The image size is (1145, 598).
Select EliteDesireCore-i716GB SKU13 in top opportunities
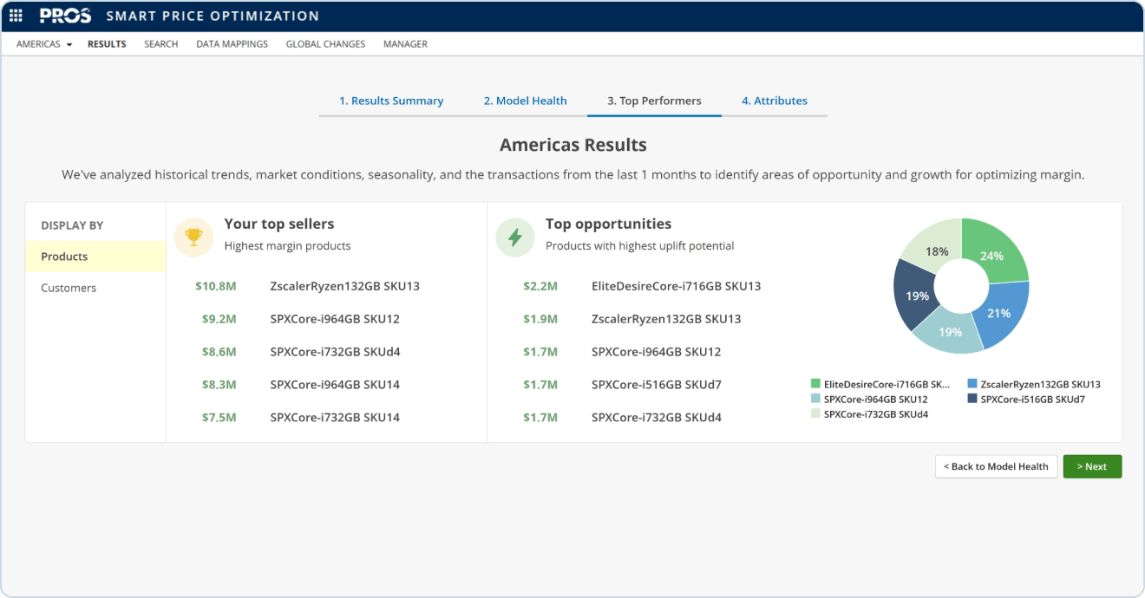click(676, 286)
